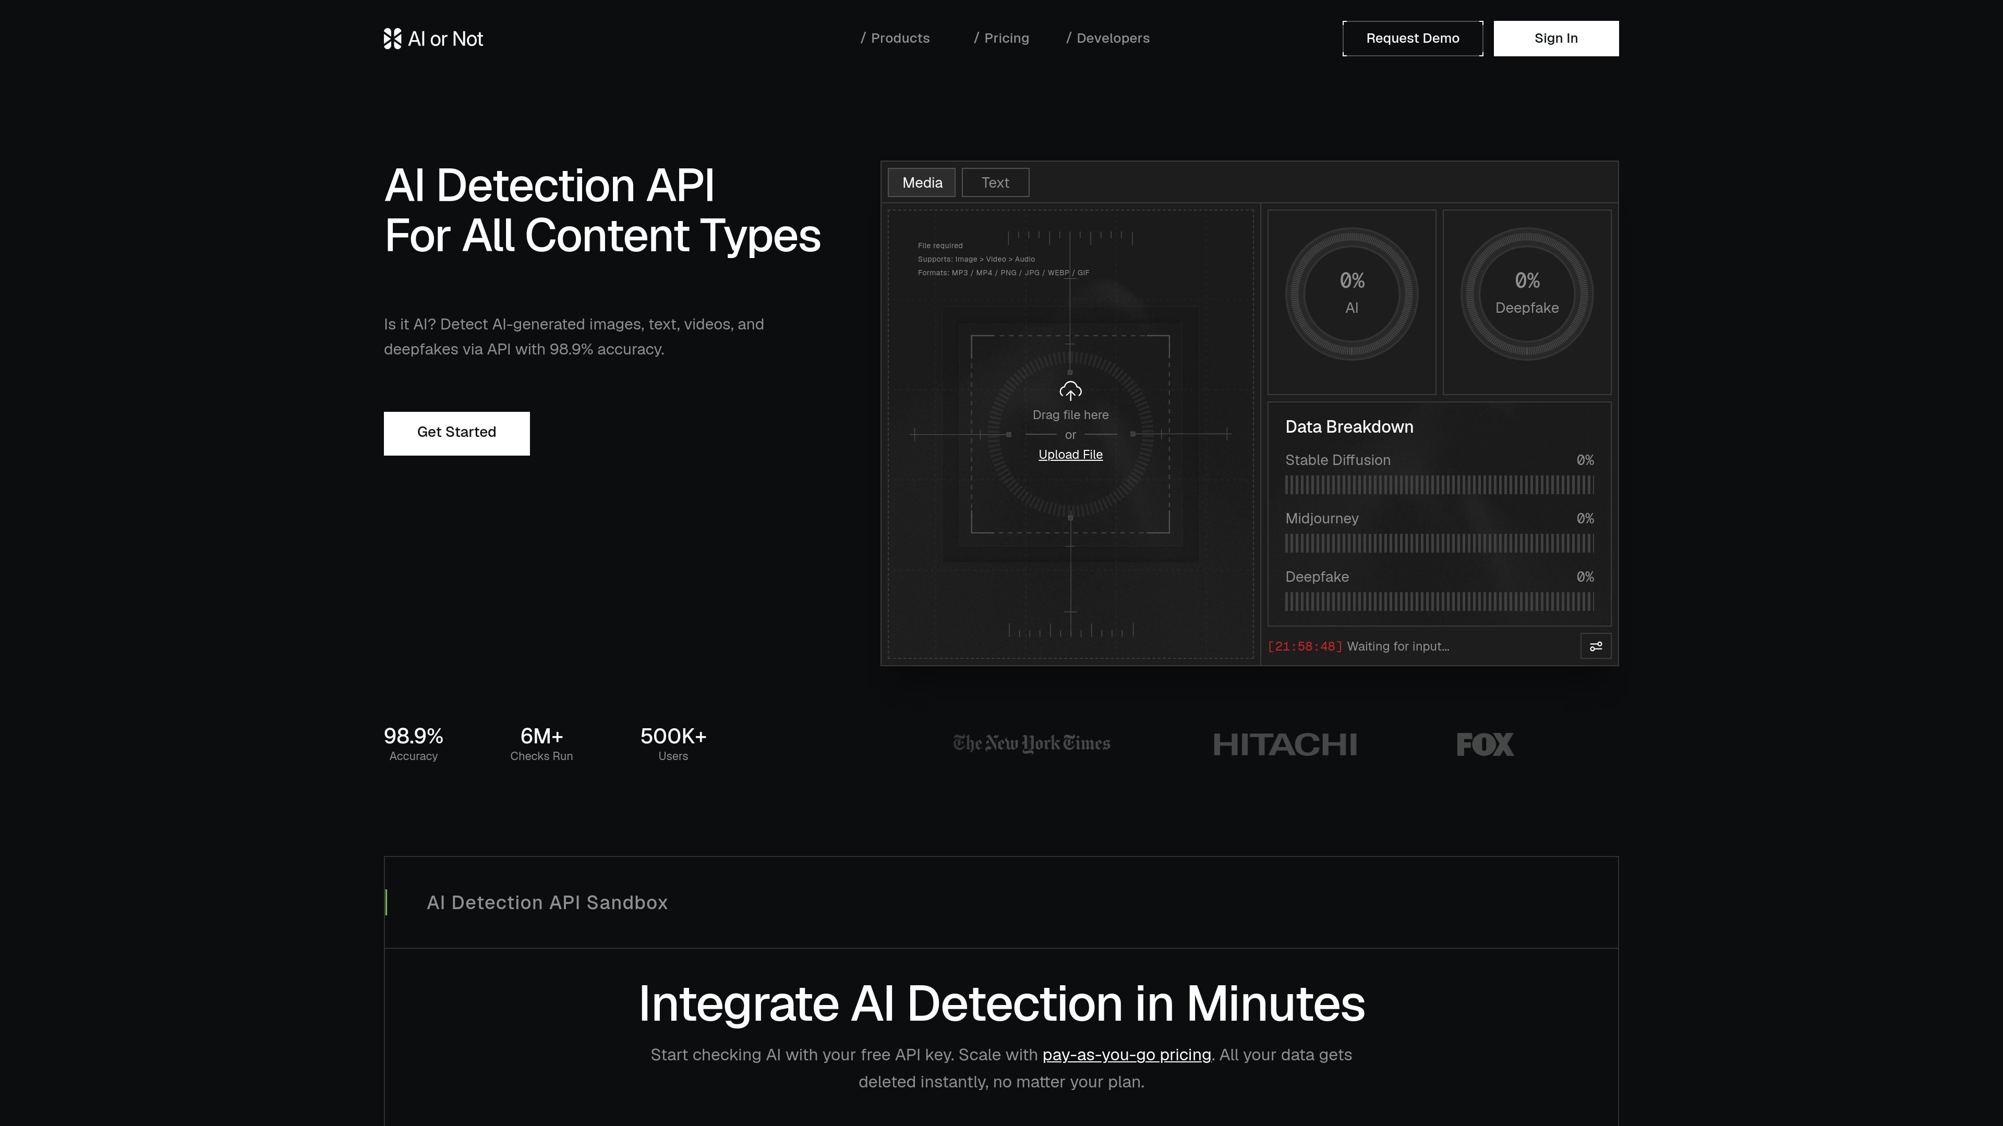This screenshot has width=2003, height=1126.
Task: Click the Upload File link
Action: 1070,455
